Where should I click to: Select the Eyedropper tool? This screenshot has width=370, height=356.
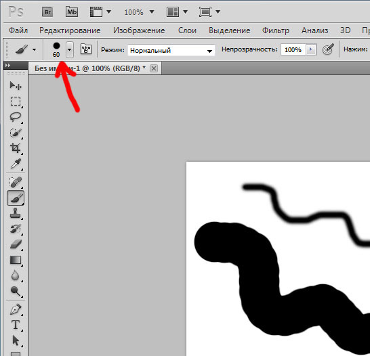(16, 164)
